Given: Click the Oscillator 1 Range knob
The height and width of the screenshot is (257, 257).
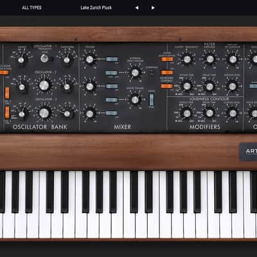Looking at the screenshot, I should point(21,60).
